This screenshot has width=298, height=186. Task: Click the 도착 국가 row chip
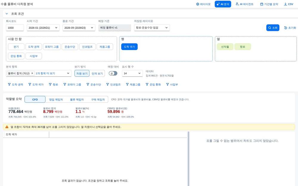click(x=129, y=47)
